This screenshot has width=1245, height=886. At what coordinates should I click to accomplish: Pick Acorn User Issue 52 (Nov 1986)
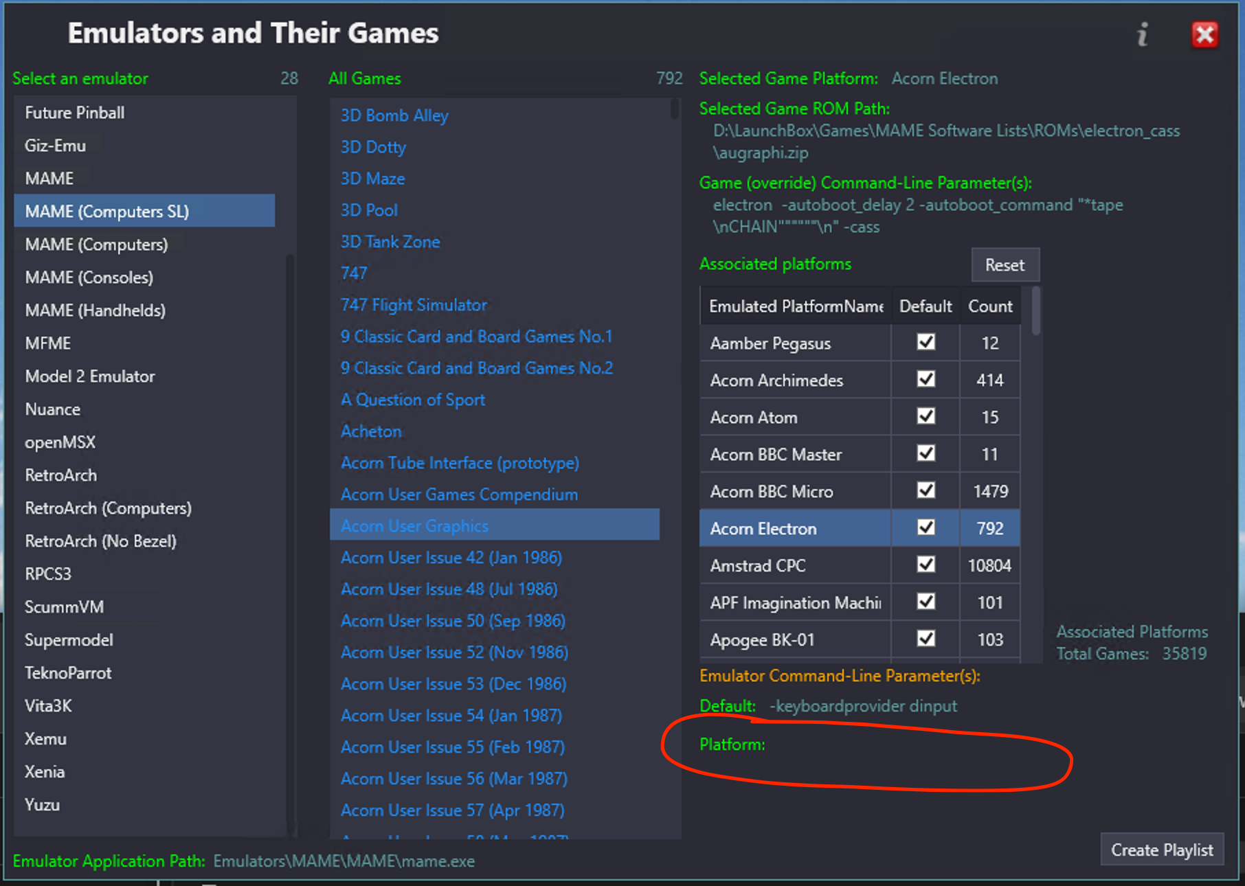454,652
